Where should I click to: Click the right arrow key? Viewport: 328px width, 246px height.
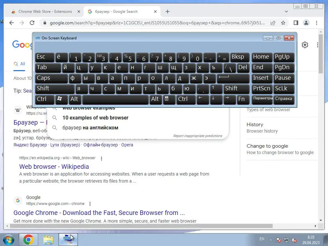(229, 99)
